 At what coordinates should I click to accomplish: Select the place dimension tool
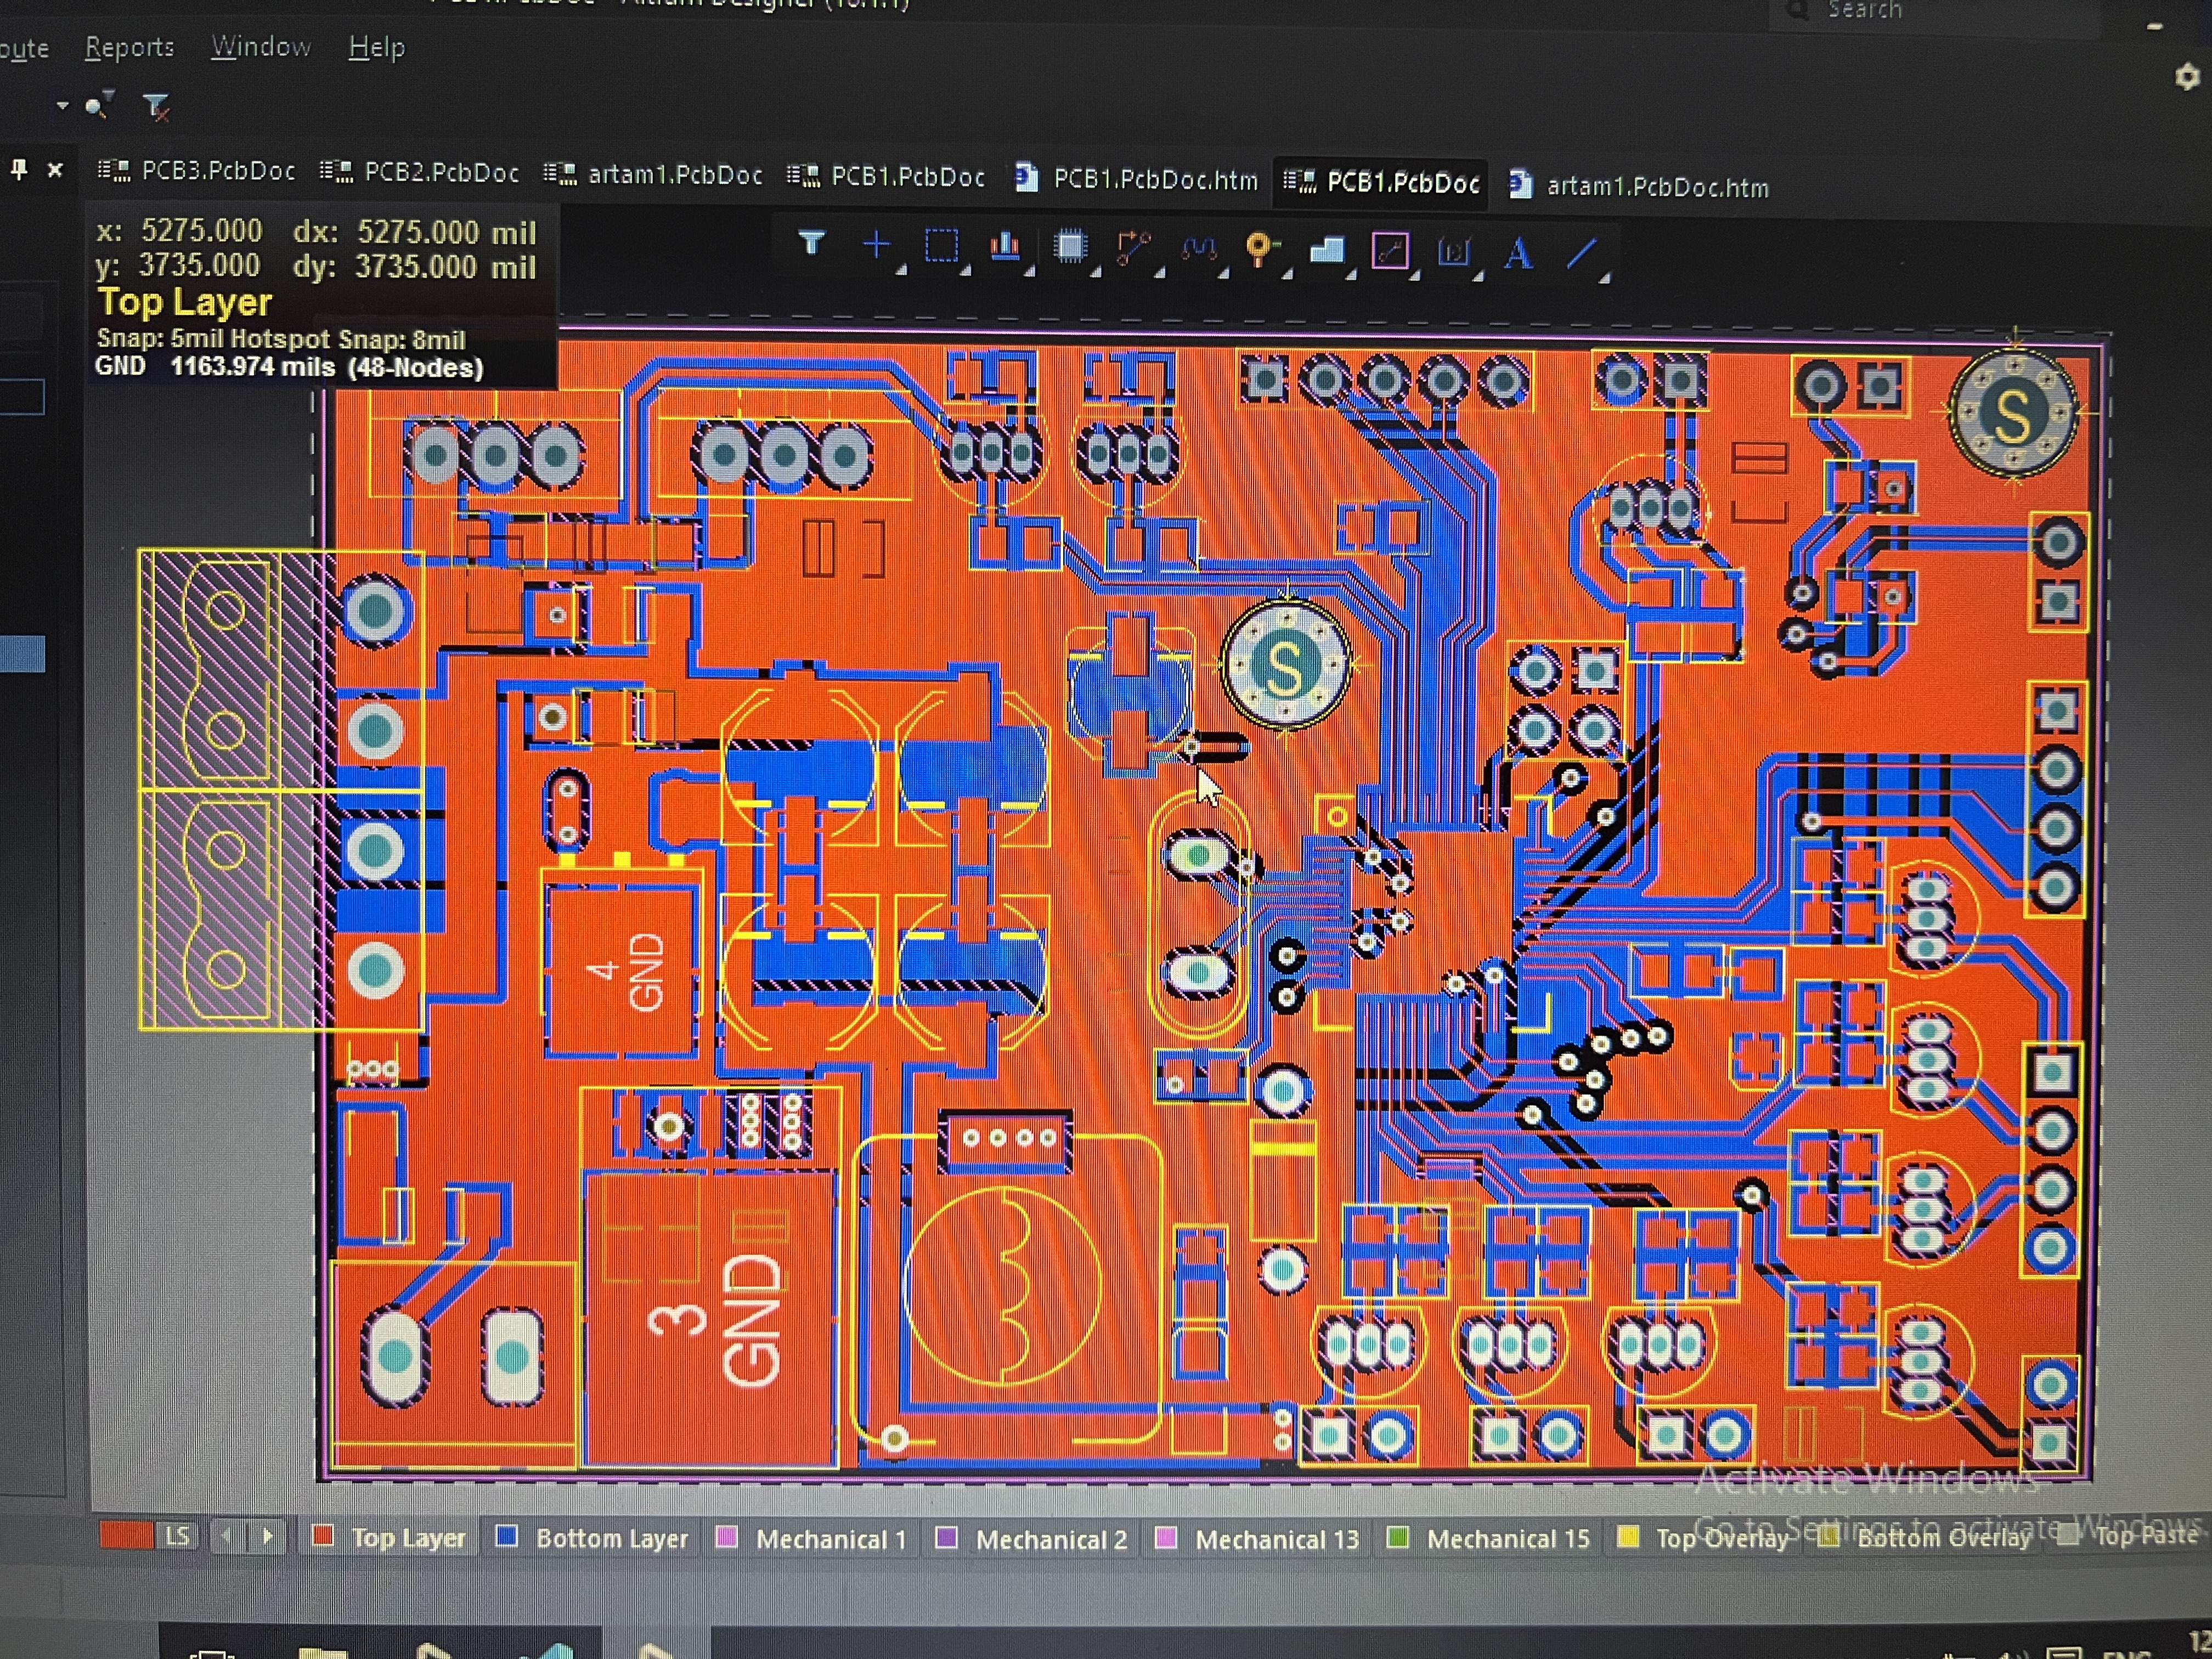1454,252
